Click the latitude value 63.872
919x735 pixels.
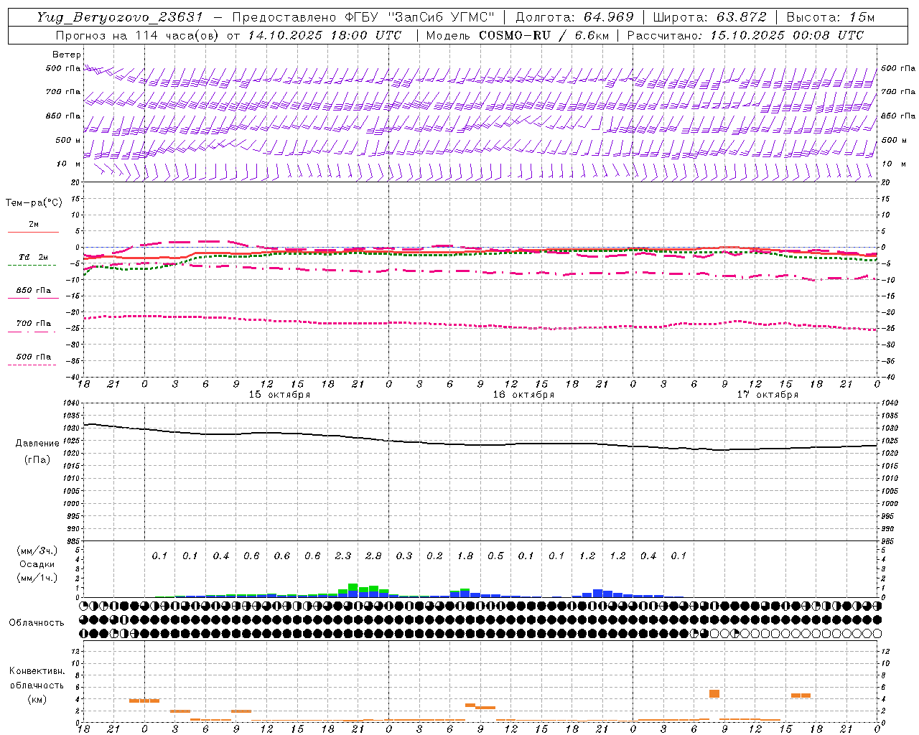pos(742,17)
